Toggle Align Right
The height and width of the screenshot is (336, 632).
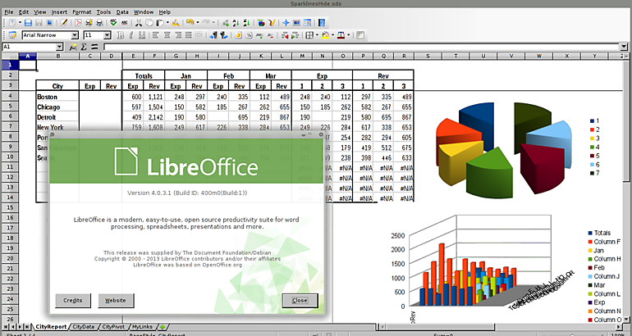178,35
